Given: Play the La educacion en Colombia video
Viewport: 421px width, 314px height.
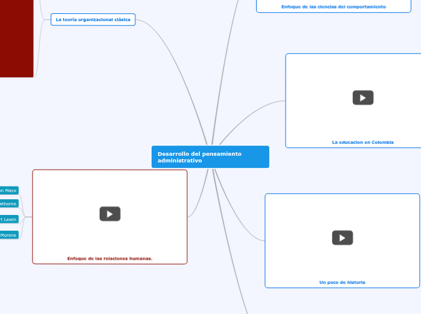Looking at the screenshot, I should 363,98.
